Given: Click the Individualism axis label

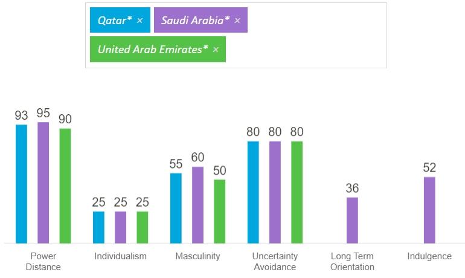Looking at the screenshot, I should [x=120, y=256].
